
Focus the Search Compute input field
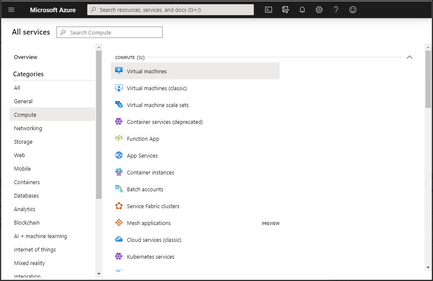[x=110, y=32]
